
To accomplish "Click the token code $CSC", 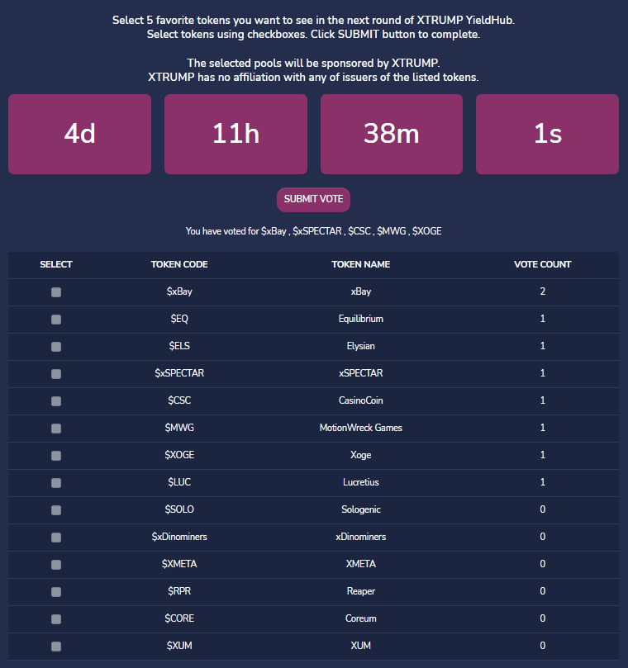I will coord(179,400).
